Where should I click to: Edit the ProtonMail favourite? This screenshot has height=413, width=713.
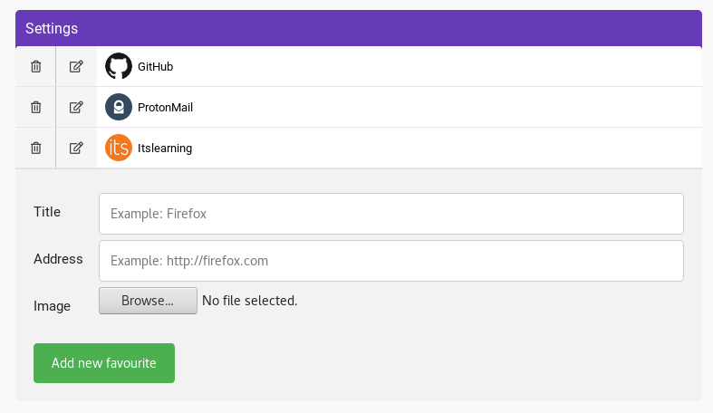(x=76, y=107)
